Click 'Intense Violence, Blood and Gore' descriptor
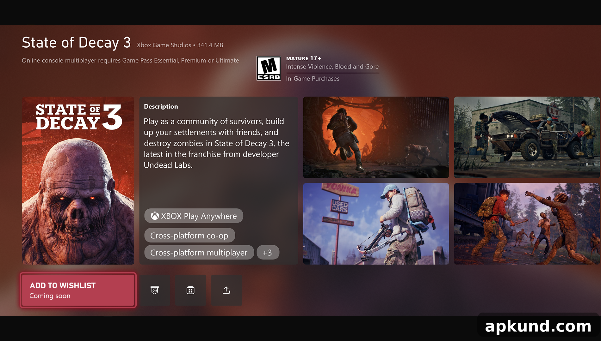The height and width of the screenshot is (341, 601). [332, 67]
